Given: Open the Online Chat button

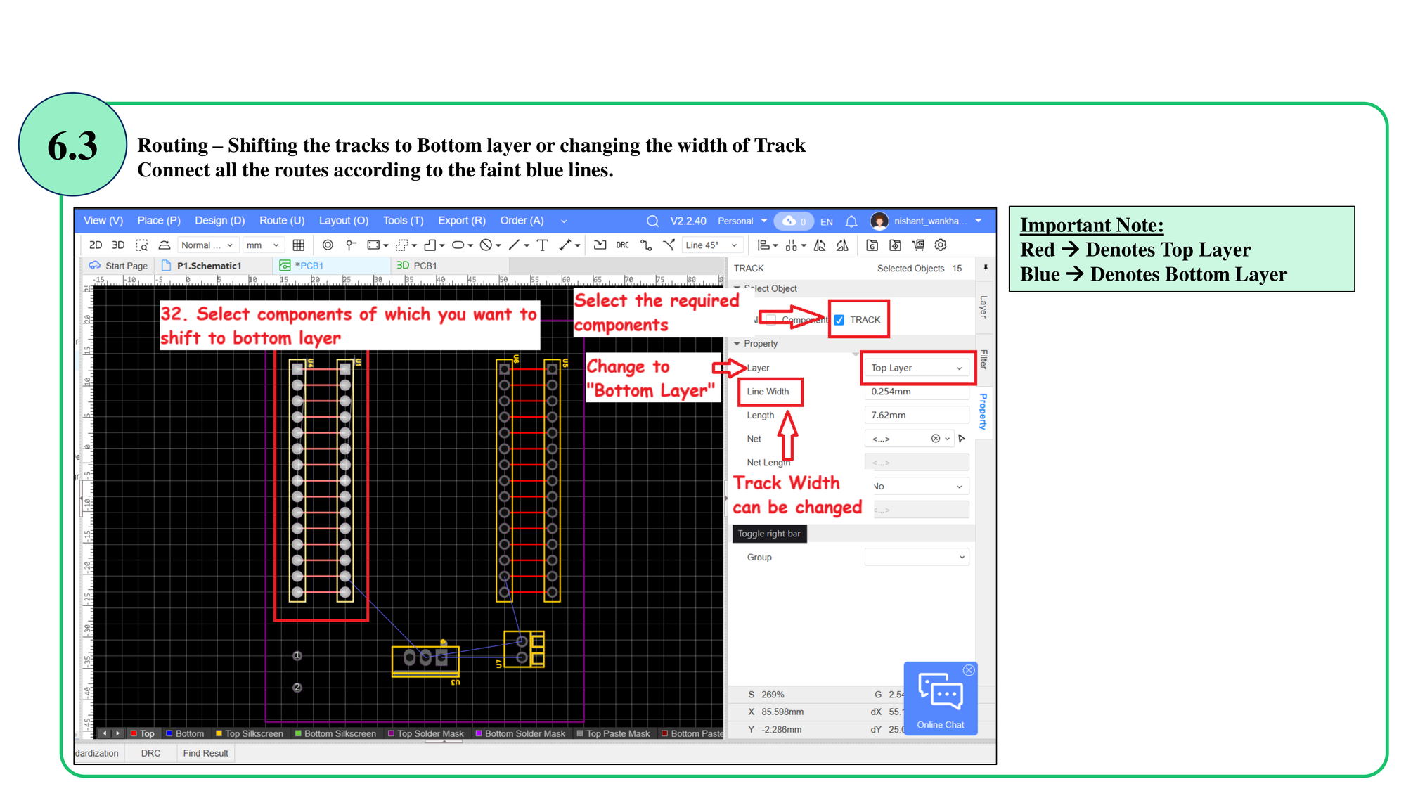Looking at the screenshot, I should (x=940, y=700).
